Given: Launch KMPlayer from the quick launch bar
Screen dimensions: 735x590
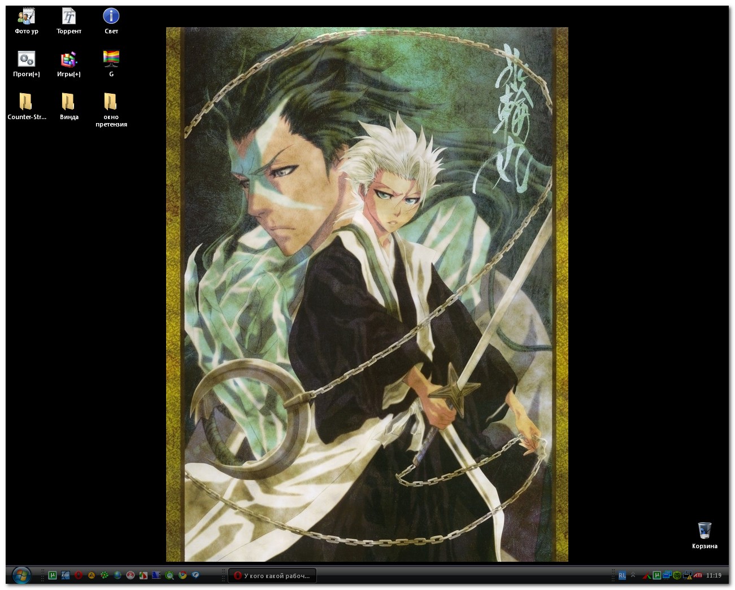Looking at the screenshot, I should click(66, 575).
